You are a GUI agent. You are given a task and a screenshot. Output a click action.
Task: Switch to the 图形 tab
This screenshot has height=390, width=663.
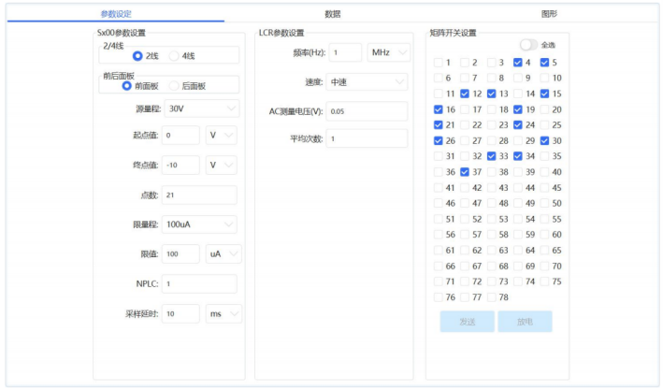pyautogui.click(x=549, y=14)
